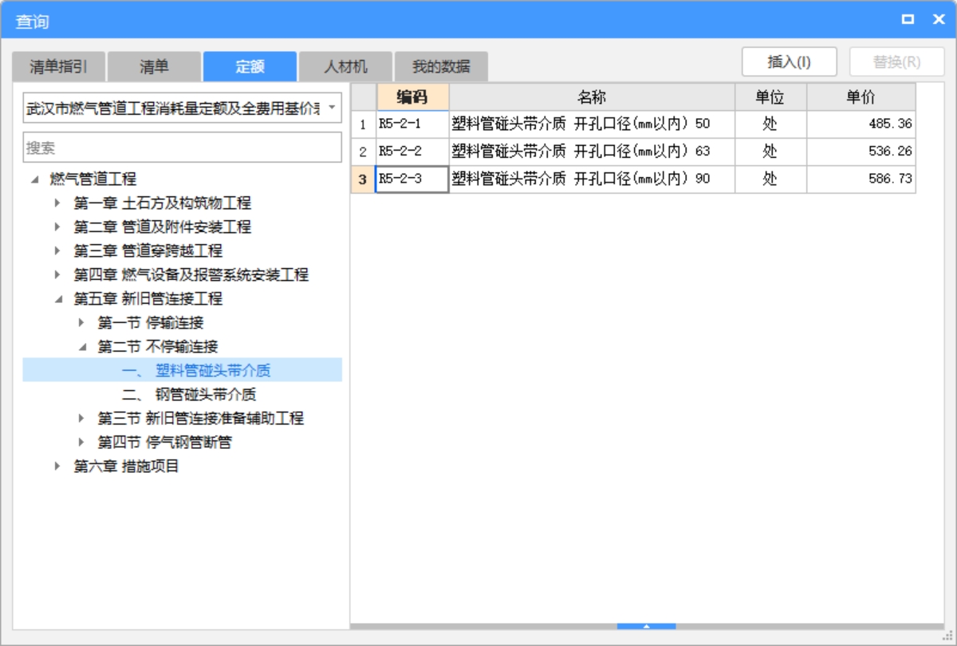The width and height of the screenshot is (957, 646).
Task: Click the 插入(I) button
Action: point(790,61)
